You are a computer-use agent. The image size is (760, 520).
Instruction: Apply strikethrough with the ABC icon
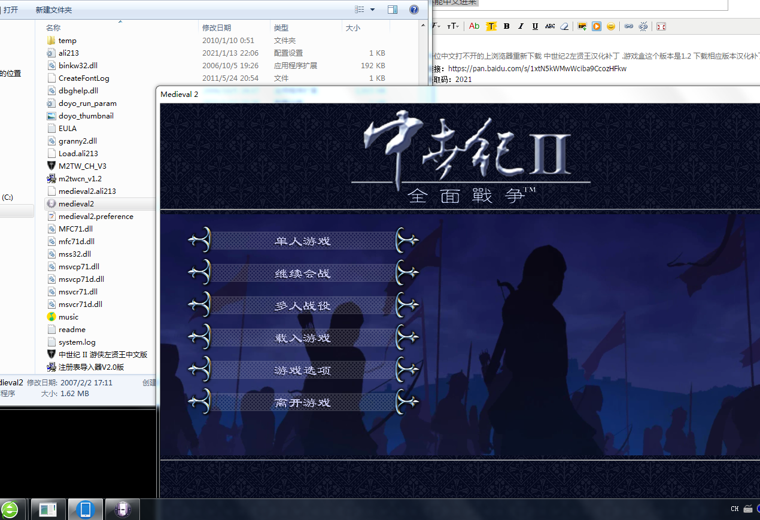[x=550, y=26]
